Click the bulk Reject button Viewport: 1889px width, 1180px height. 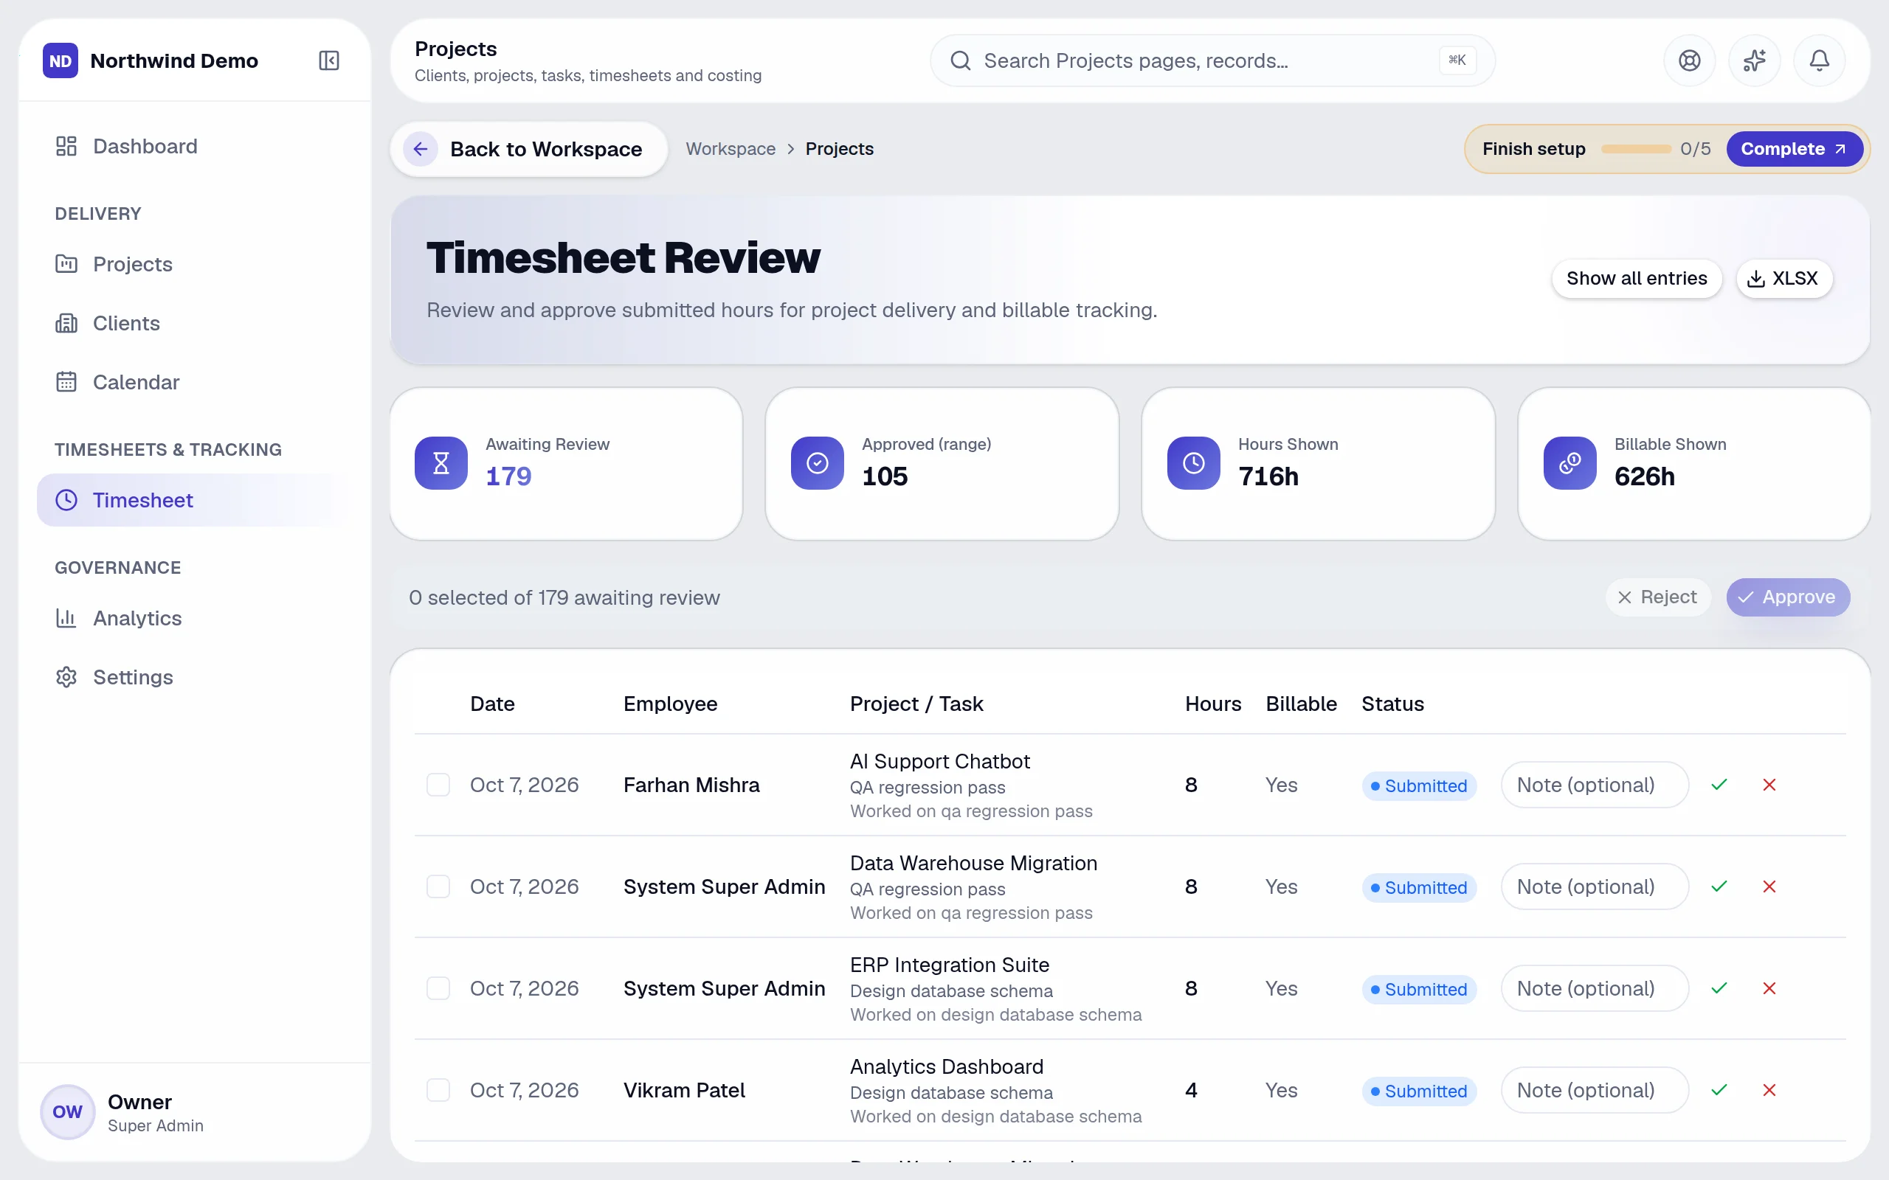1658,597
